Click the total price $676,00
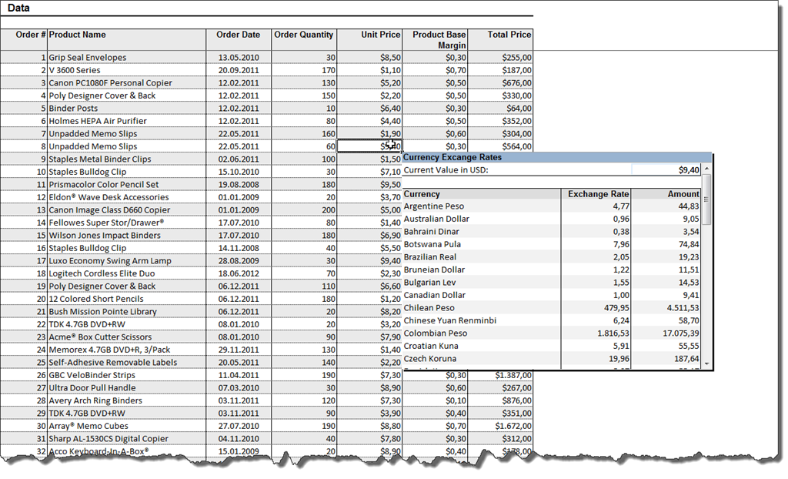788x479 pixels. pos(500,83)
